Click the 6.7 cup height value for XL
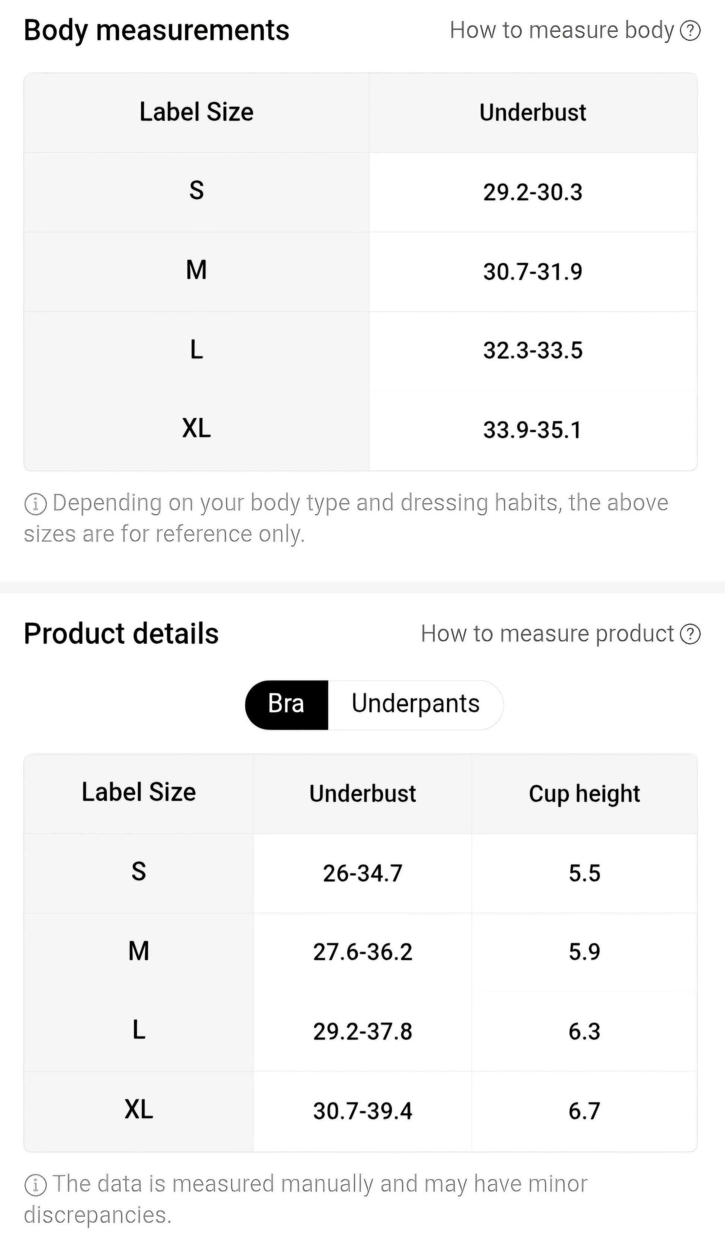 click(x=584, y=1111)
